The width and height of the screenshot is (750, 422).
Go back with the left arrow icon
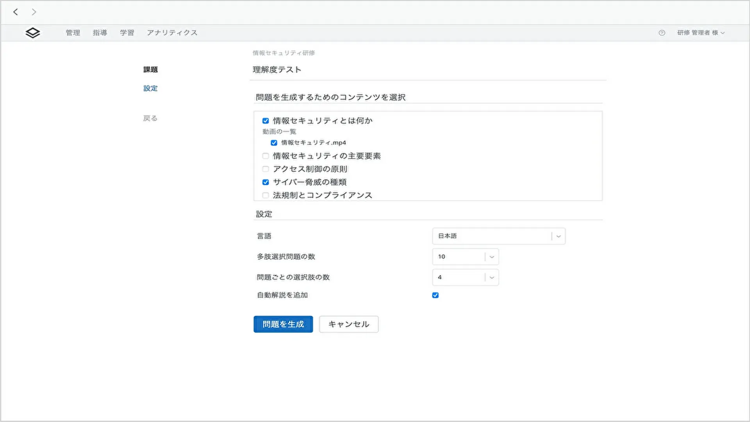[x=16, y=12]
